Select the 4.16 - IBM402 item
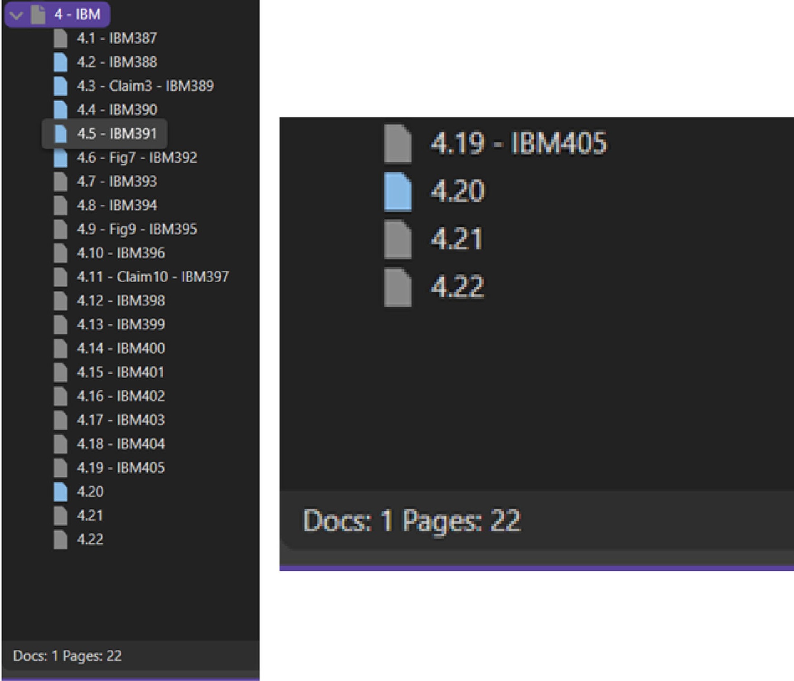794x681 pixels. pos(121,396)
